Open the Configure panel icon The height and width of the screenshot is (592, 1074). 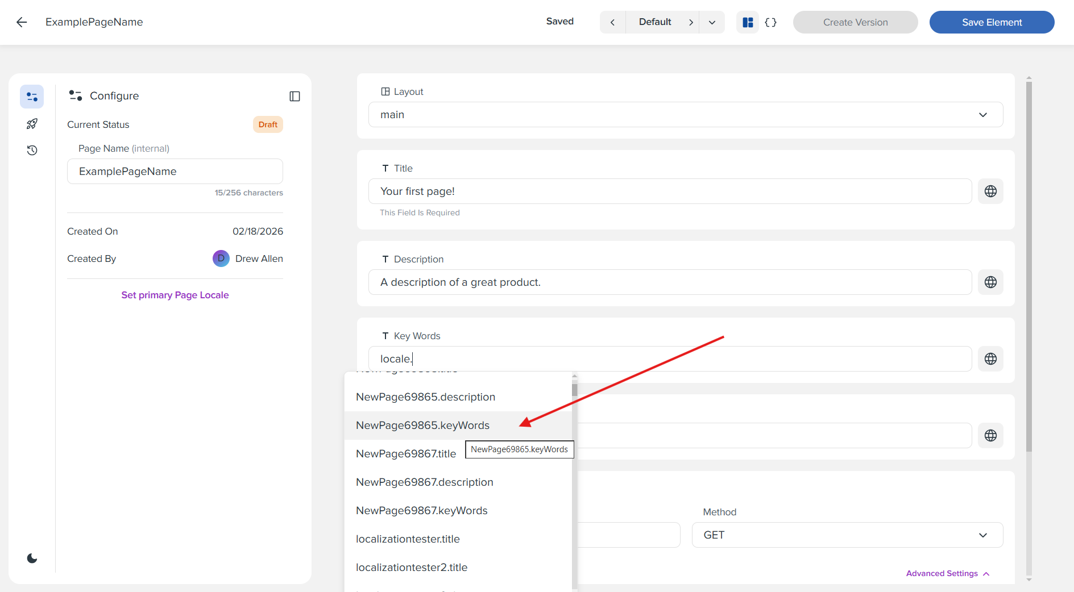[31, 96]
